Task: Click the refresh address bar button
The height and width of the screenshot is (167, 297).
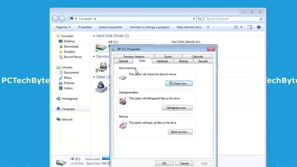Action: 200,19
